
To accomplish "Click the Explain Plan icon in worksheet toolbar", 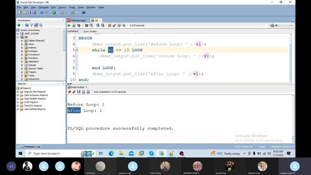I will [79, 25].
